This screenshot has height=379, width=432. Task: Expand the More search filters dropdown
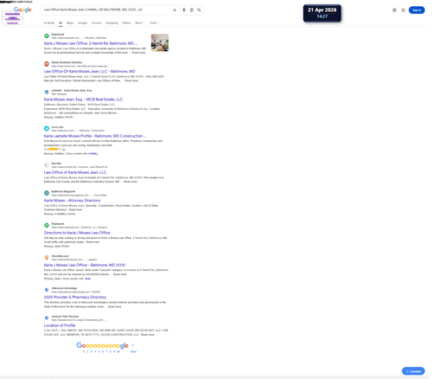tap(140, 22)
